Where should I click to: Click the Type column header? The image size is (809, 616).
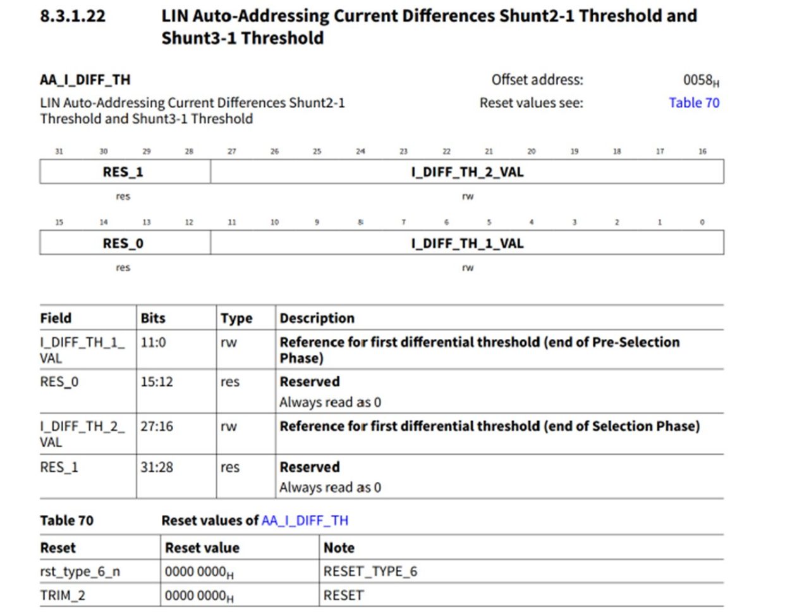236,319
